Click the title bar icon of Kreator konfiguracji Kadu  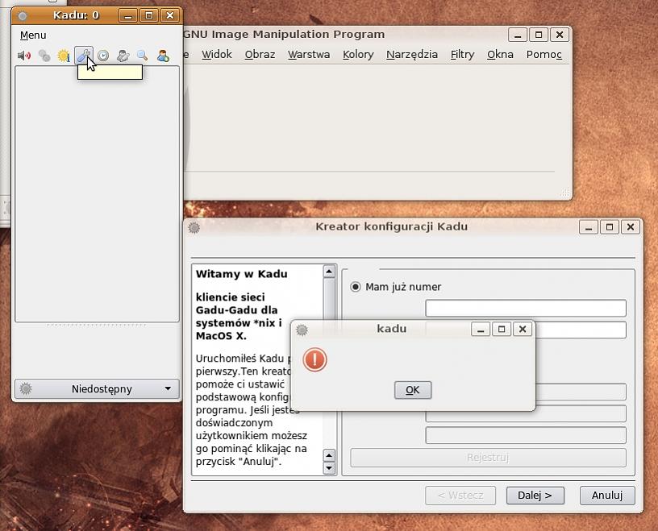[194, 227]
